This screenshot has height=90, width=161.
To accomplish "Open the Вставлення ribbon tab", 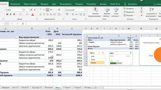I will point(15,4).
